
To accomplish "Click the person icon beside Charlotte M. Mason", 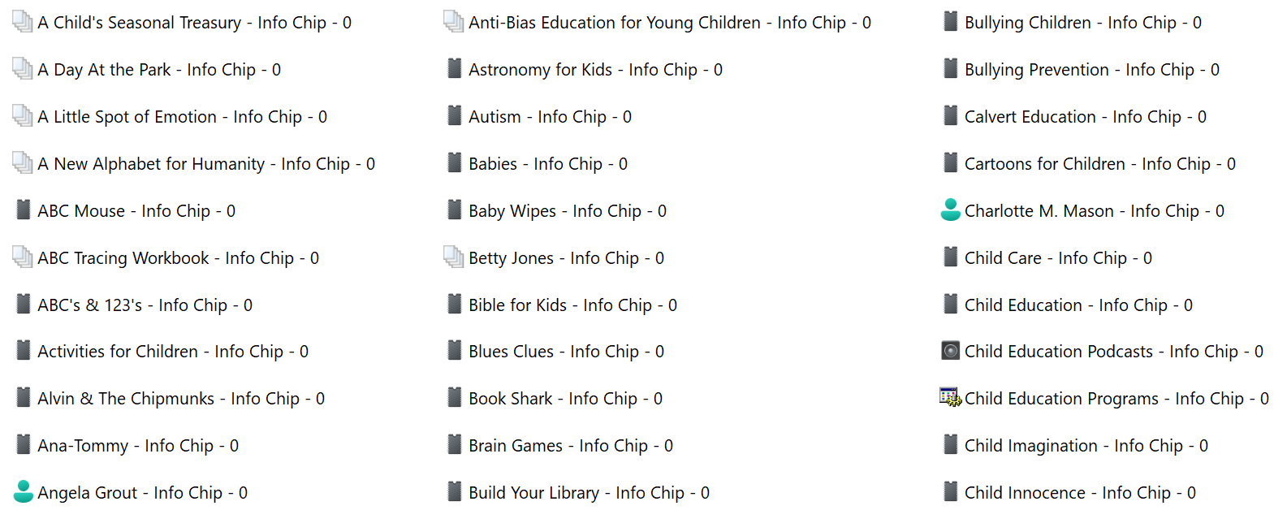I will point(950,210).
